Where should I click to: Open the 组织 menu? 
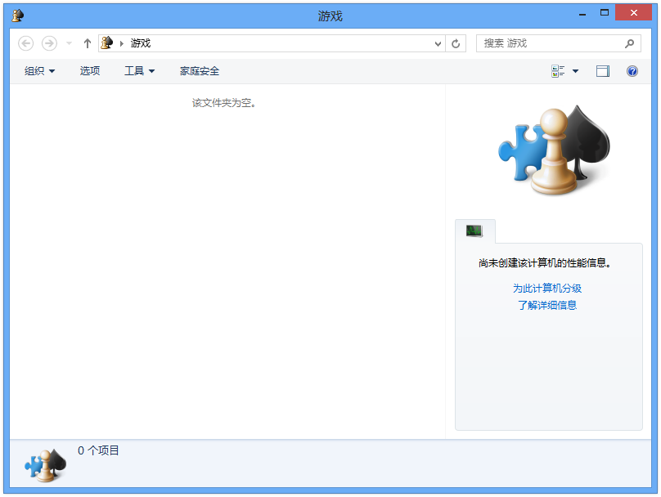click(39, 71)
